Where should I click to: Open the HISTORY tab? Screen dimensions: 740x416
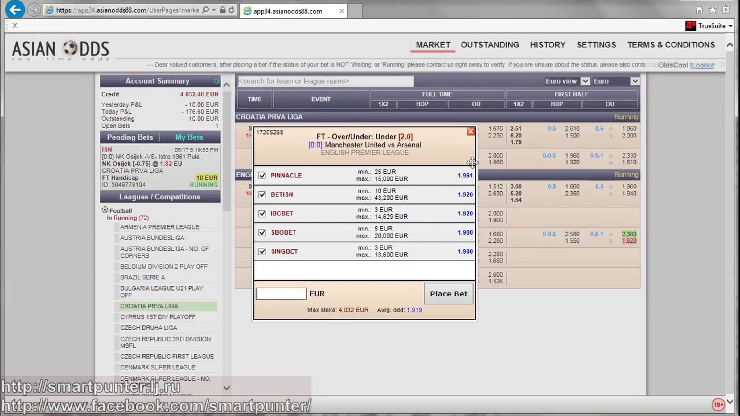click(548, 45)
